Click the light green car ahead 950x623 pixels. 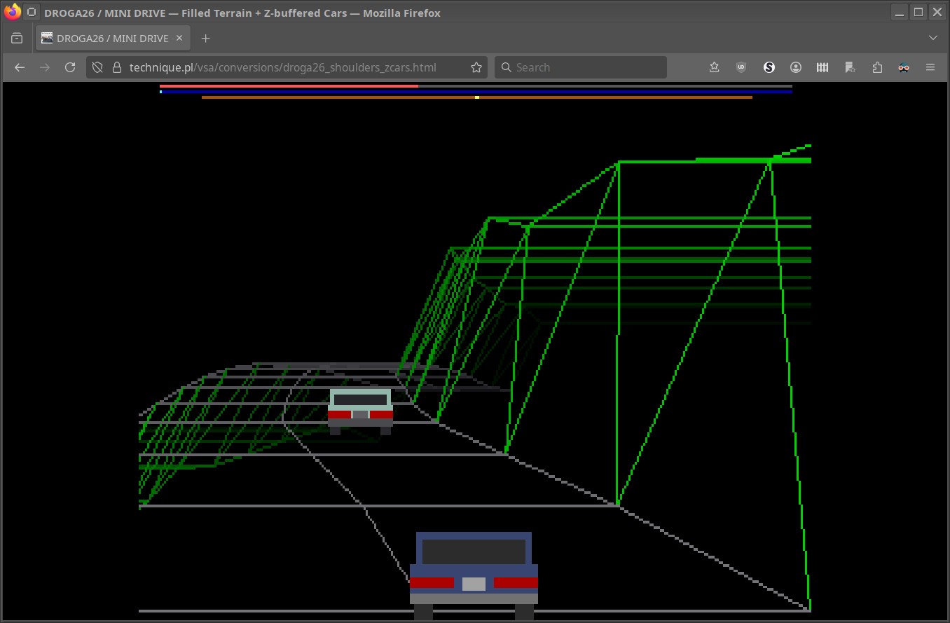(360, 411)
